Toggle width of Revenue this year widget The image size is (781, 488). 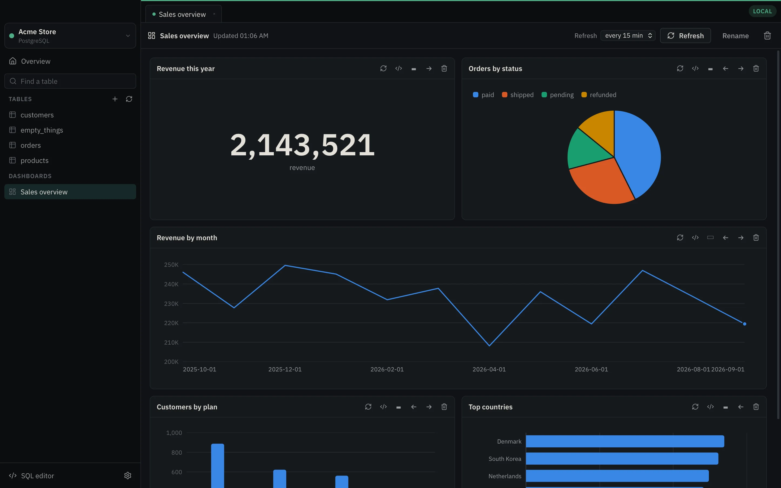413,68
